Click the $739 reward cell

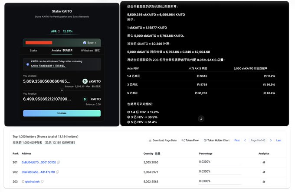tap(202, 85)
